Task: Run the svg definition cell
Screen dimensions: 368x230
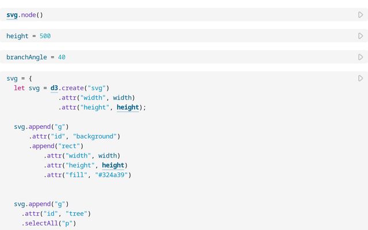Action: [361, 78]
